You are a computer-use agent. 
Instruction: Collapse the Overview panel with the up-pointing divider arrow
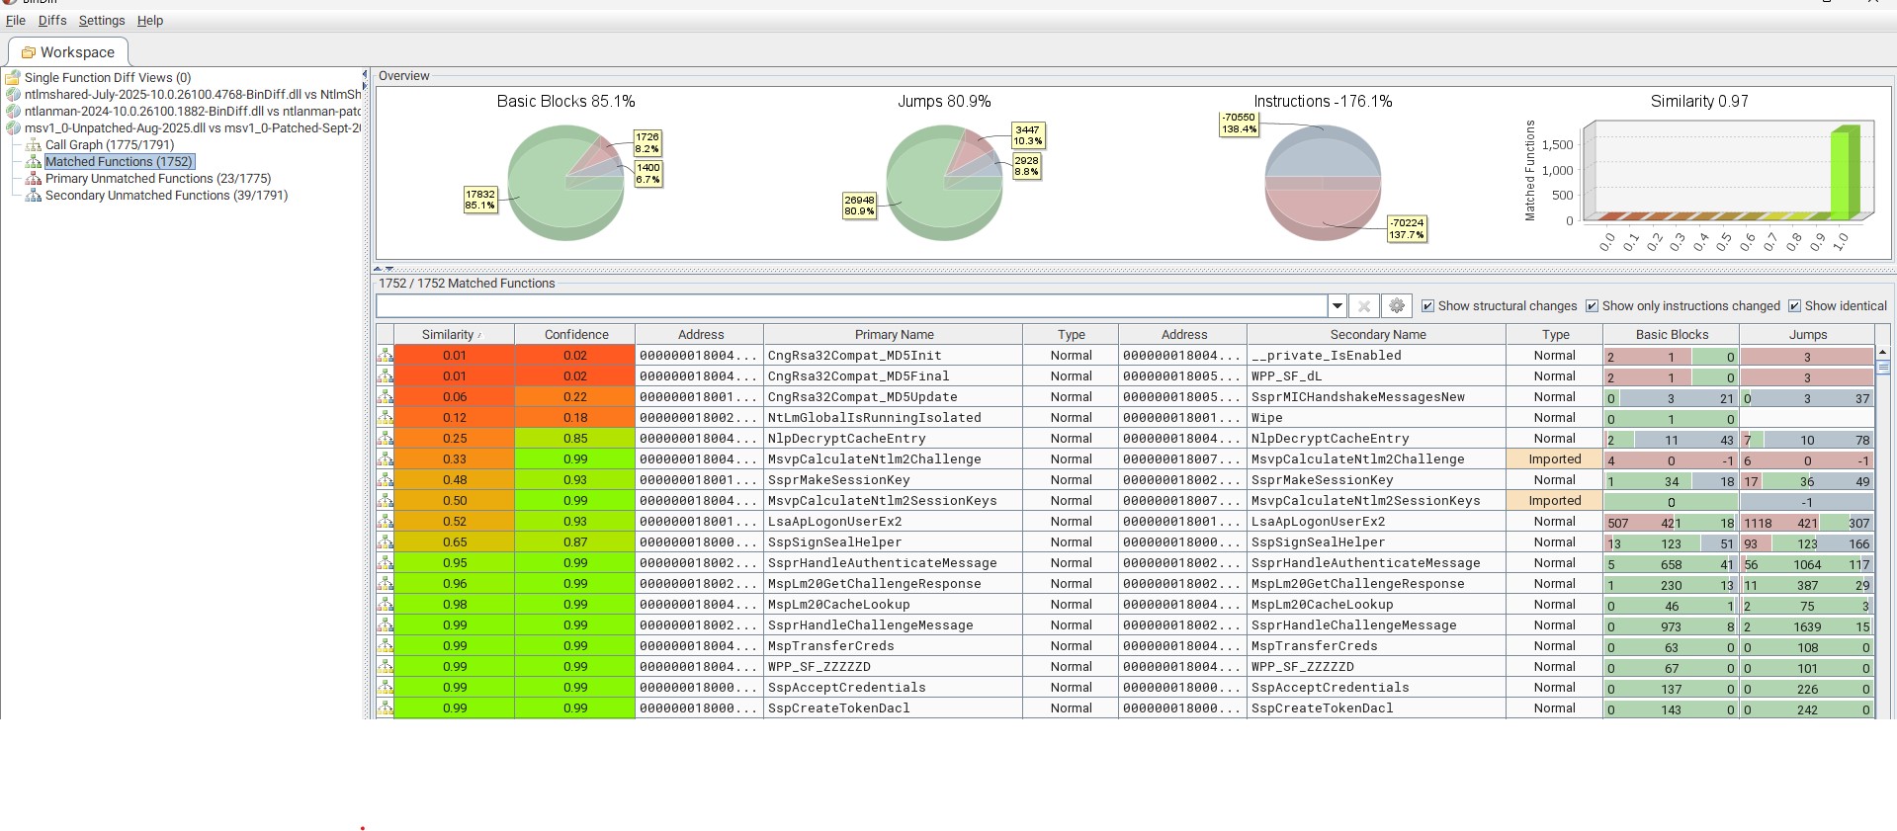pyautogui.click(x=378, y=269)
